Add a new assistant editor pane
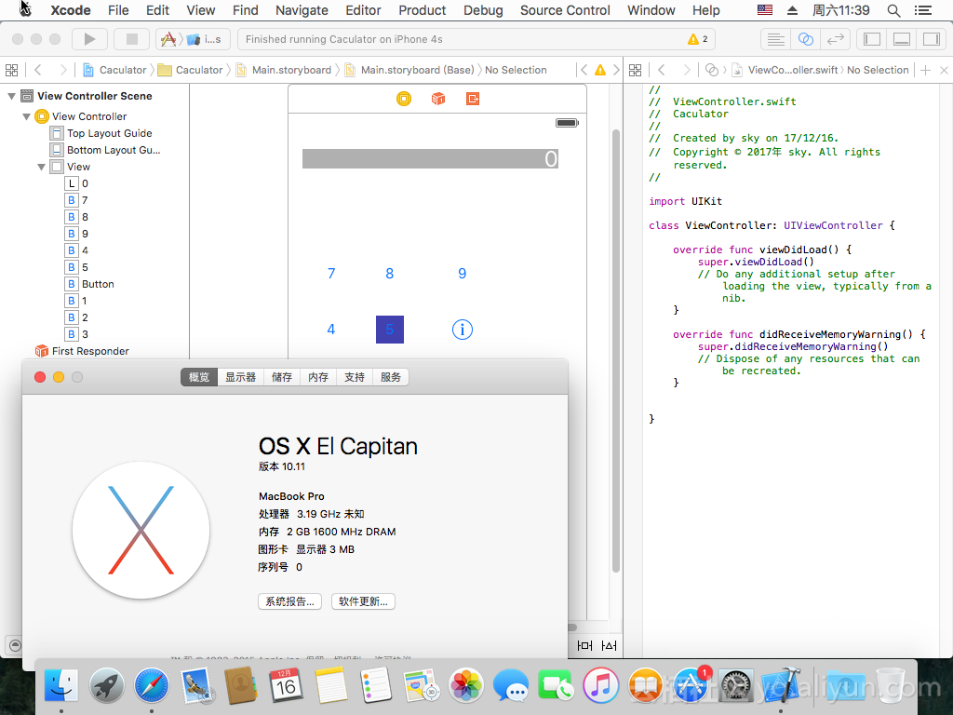The image size is (953, 715). pyautogui.click(x=925, y=70)
